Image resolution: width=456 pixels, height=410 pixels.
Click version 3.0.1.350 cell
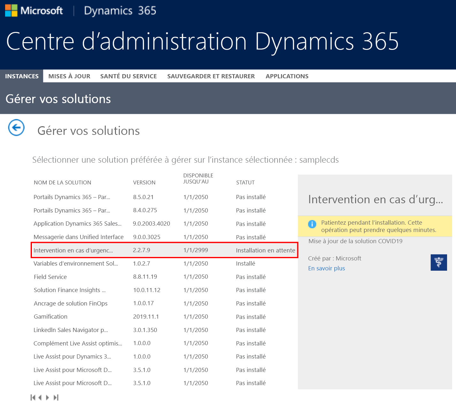(145, 330)
